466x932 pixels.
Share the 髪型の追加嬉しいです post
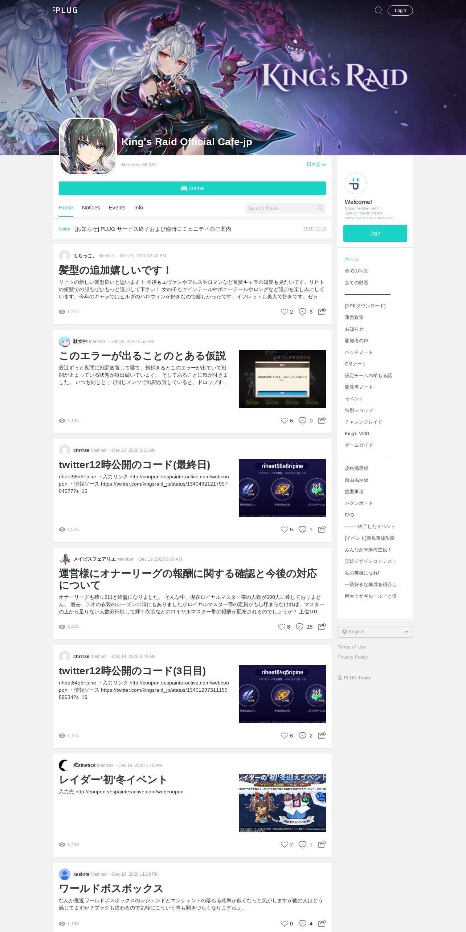322,312
